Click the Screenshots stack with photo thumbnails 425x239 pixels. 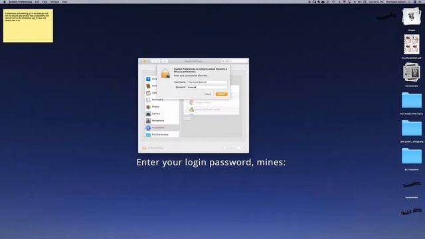tap(412, 72)
